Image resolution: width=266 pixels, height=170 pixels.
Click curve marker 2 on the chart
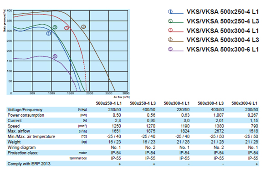(x=55, y=27)
